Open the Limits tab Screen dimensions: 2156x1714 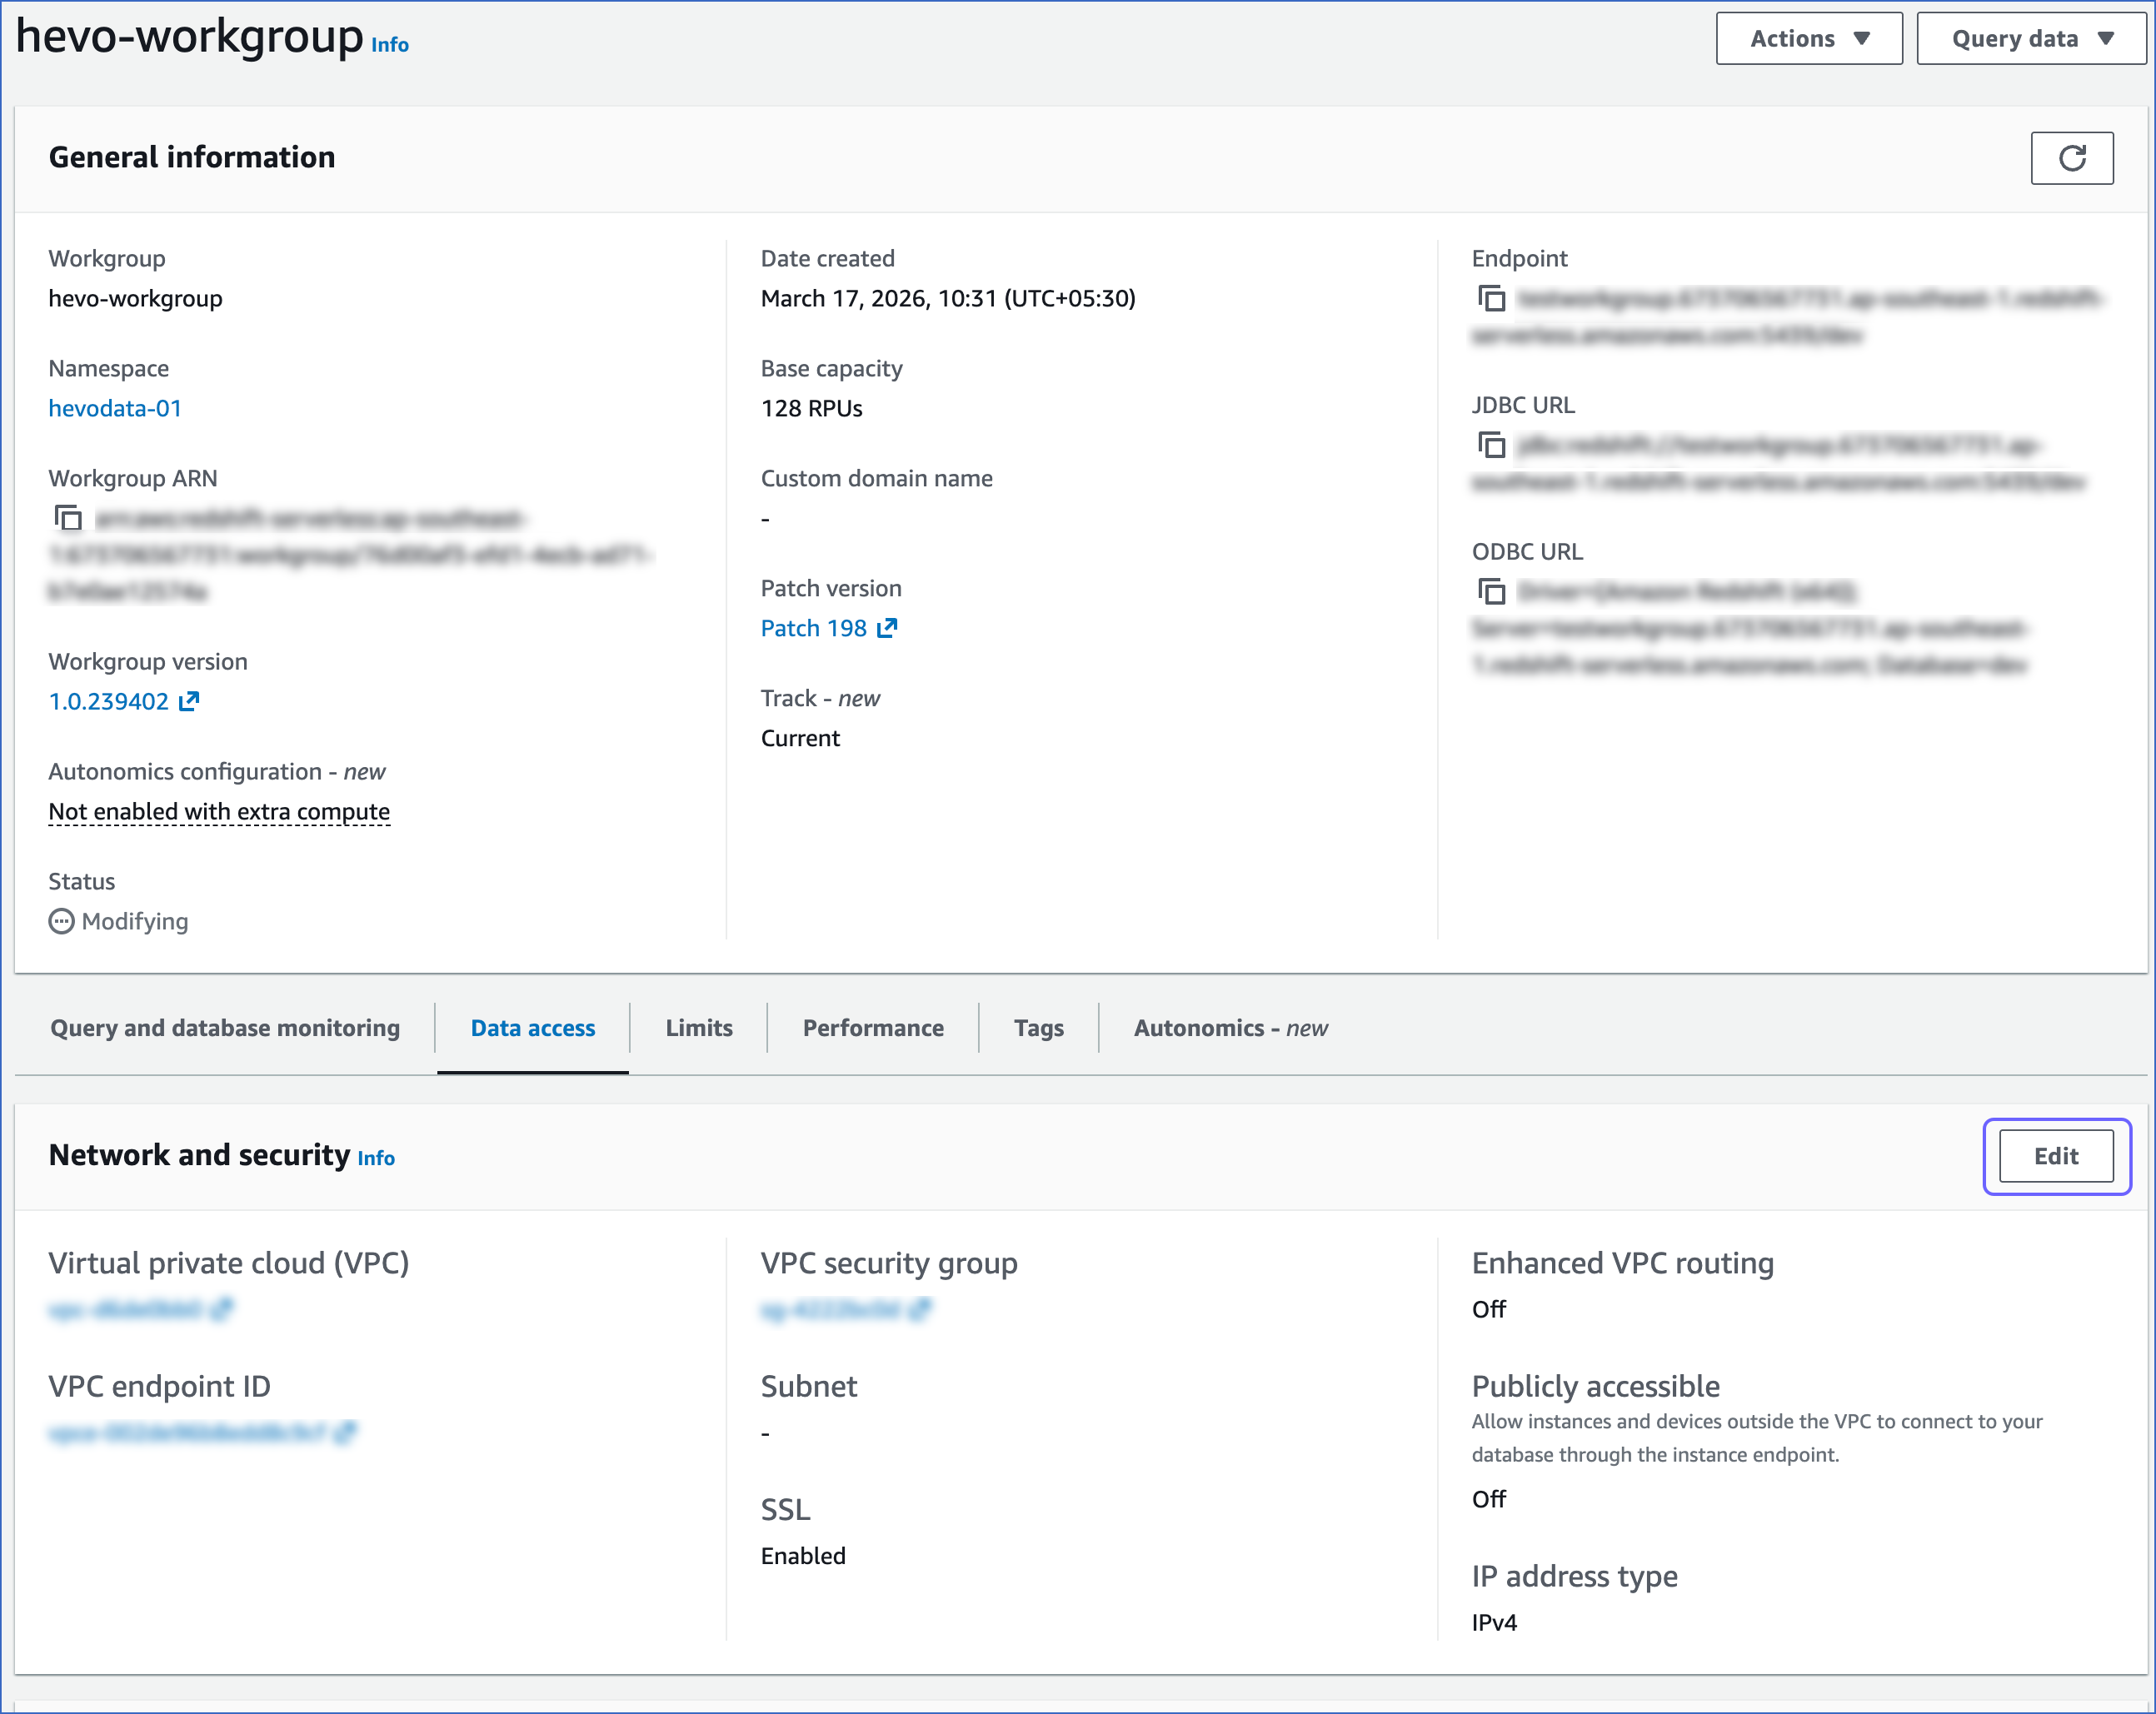698,1027
